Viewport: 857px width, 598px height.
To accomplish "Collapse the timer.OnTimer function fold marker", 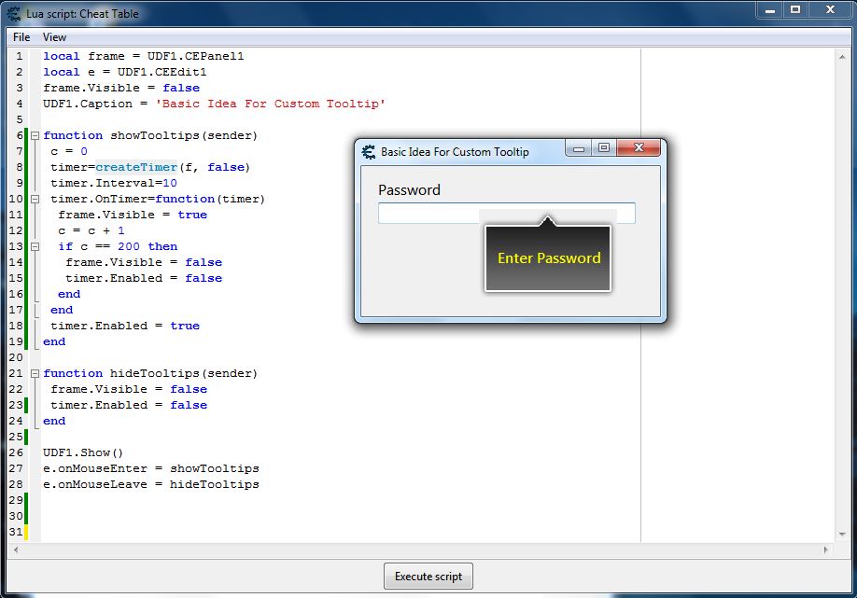I will click(35, 199).
